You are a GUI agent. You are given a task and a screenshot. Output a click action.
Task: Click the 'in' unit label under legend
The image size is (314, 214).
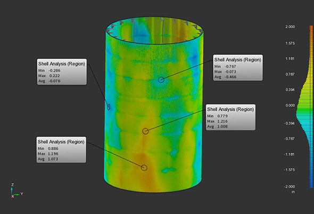(x=293, y=192)
